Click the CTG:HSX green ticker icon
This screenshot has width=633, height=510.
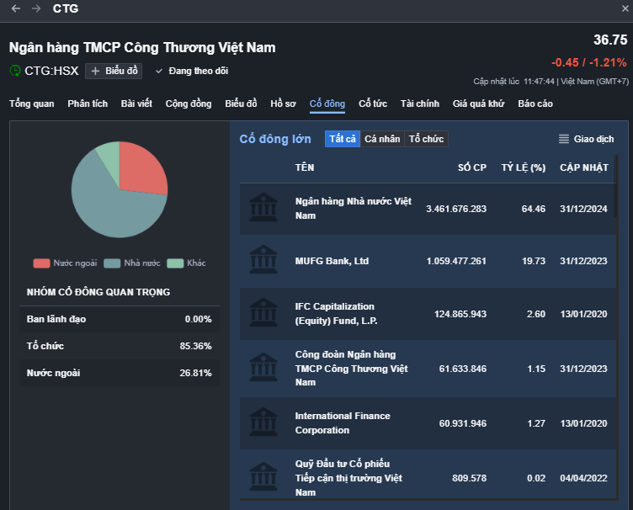coord(15,71)
